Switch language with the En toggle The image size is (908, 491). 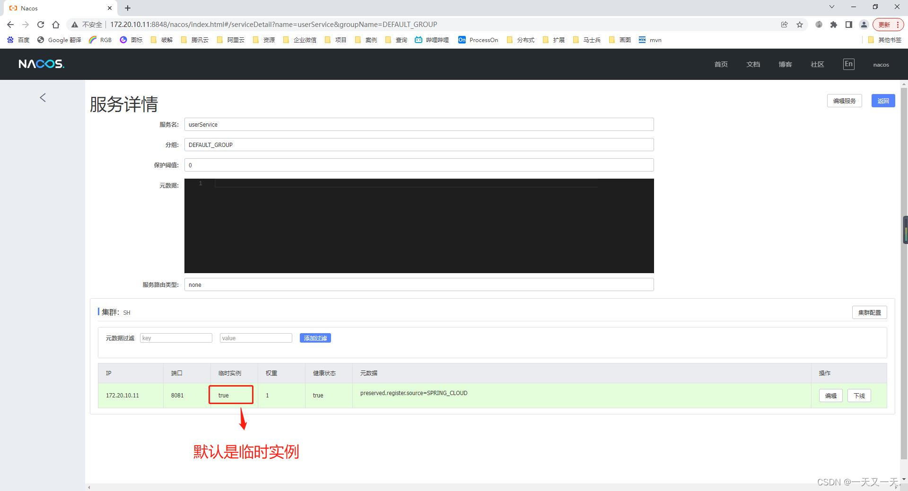(849, 64)
